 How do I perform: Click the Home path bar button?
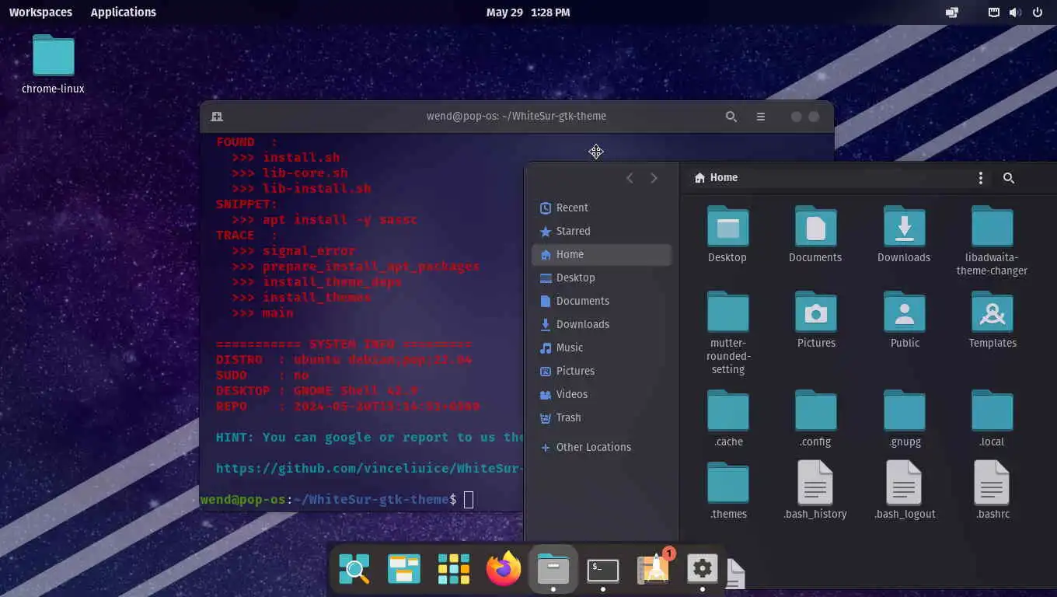click(x=716, y=178)
